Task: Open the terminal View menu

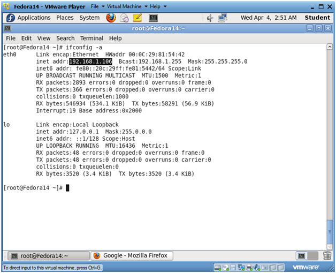Action: click(x=44, y=38)
